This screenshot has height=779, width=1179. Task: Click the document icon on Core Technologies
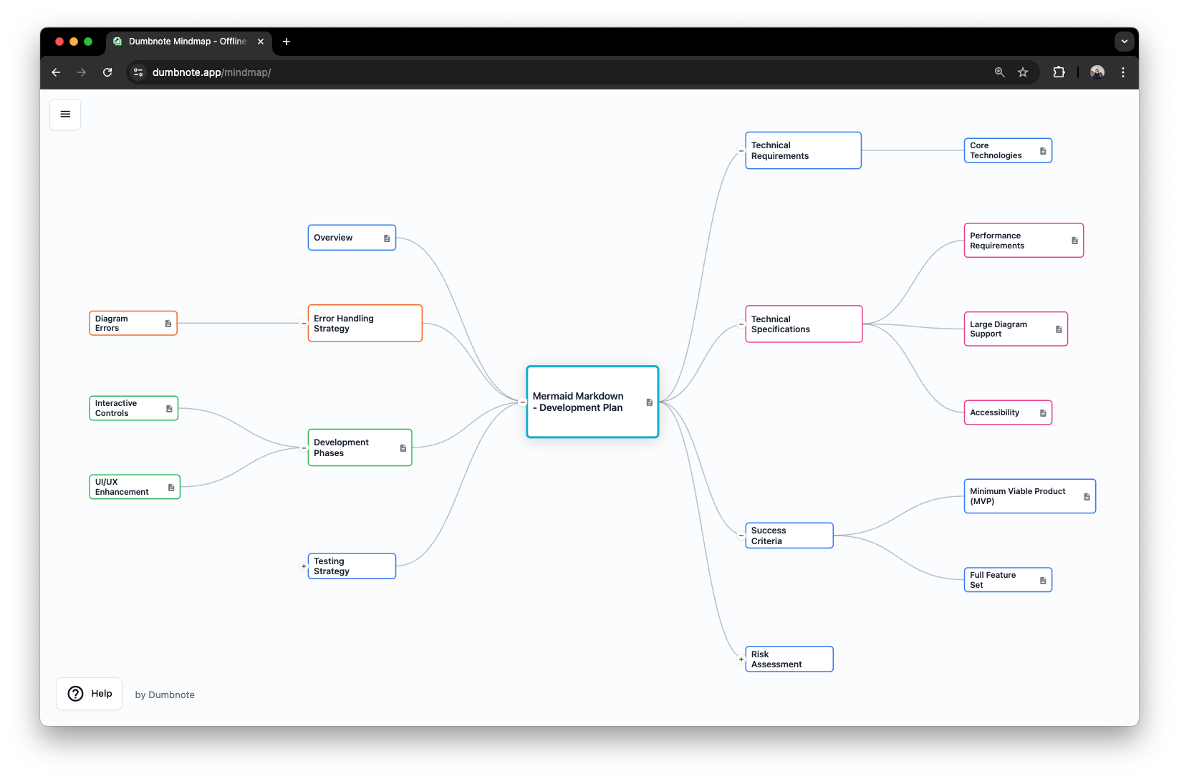tap(1043, 150)
